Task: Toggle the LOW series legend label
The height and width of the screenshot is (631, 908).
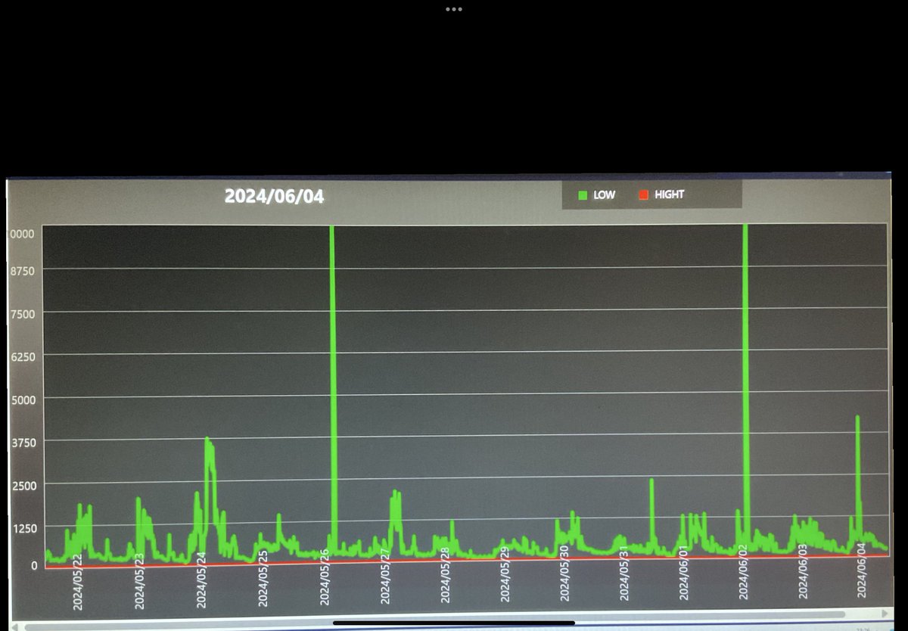Action: [605, 195]
